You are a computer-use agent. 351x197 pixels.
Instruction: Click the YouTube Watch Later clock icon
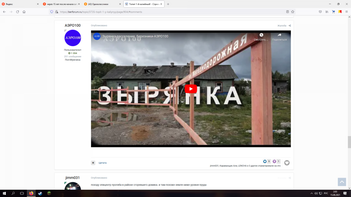[x=261, y=35]
